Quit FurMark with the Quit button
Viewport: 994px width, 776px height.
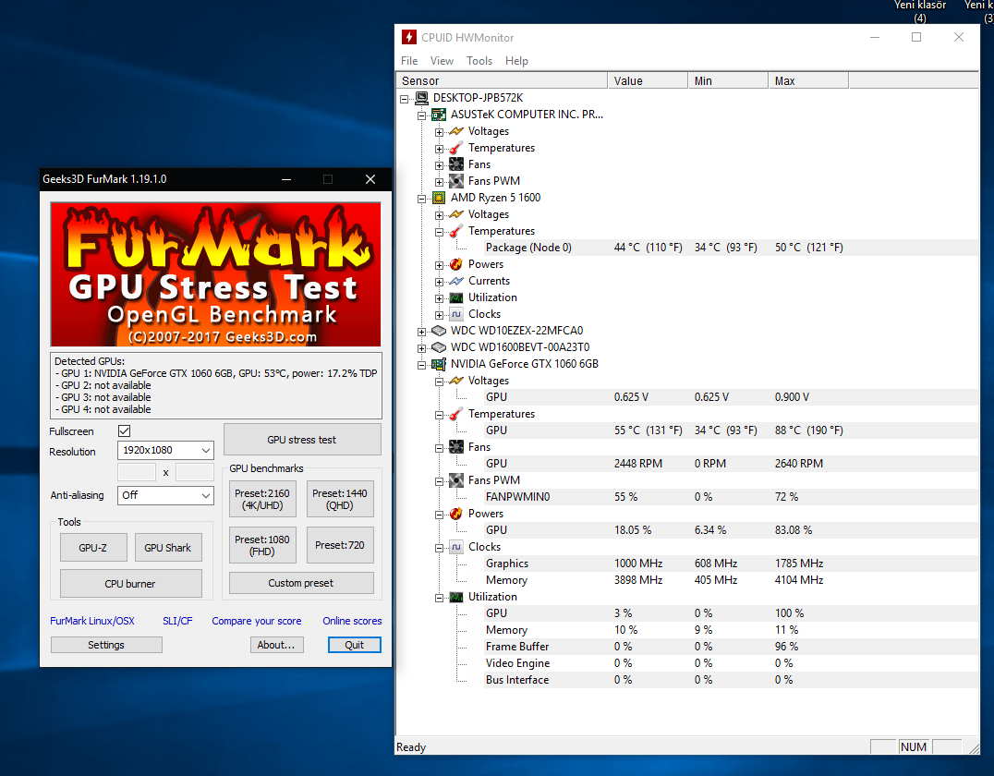tap(355, 645)
